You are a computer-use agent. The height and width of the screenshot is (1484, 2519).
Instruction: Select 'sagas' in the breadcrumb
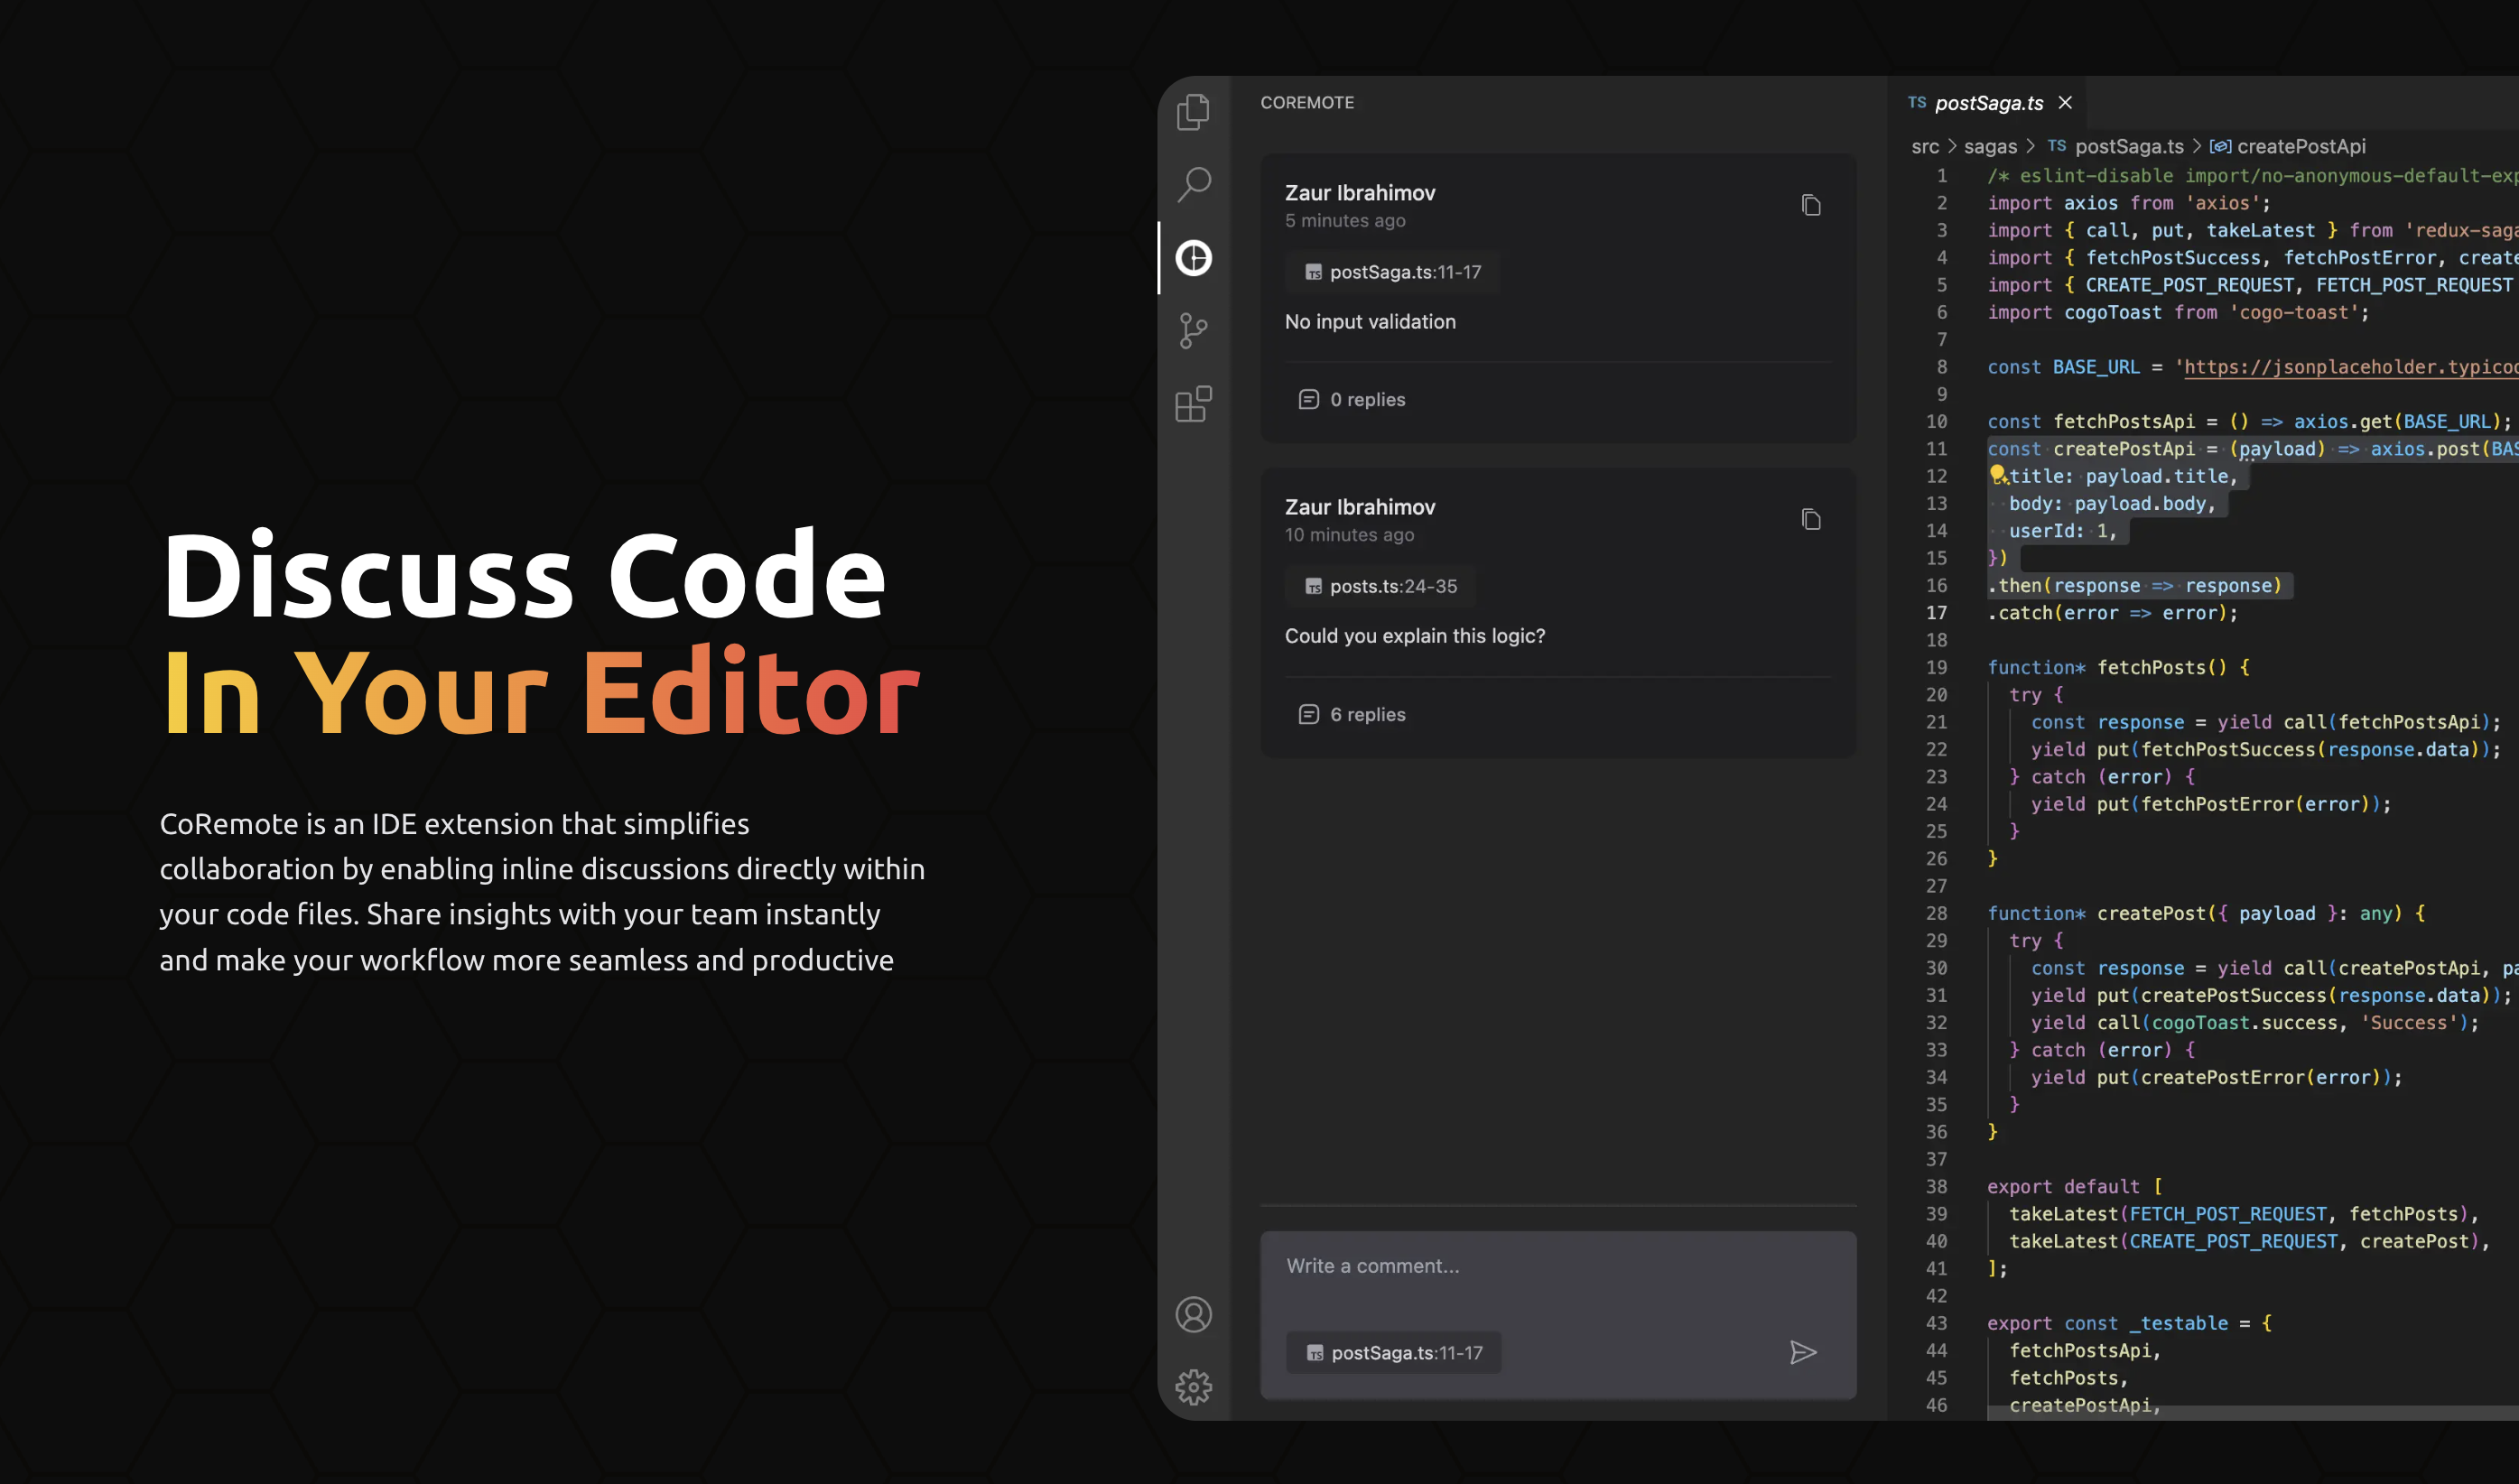tap(1989, 146)
